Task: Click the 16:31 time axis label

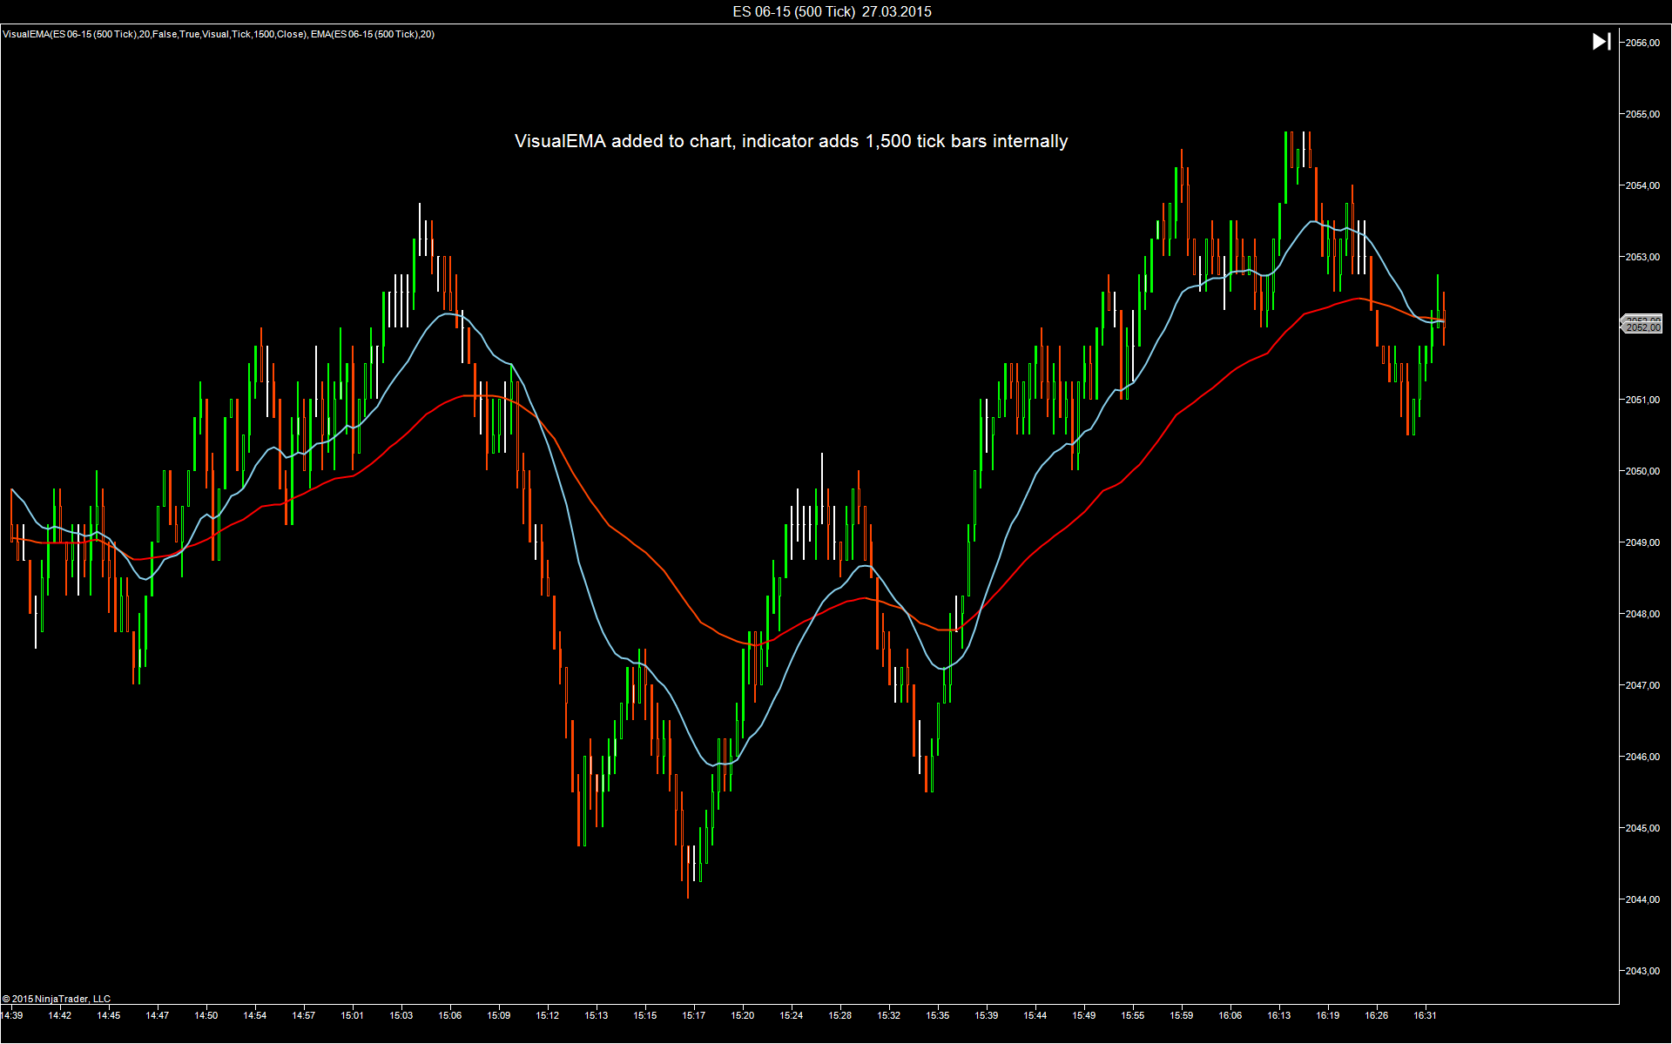Action: point(1426,1015)
